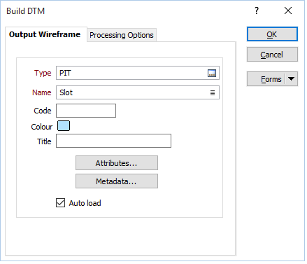
Task: Click into the empty Code field
Action: tap(86, 111)
